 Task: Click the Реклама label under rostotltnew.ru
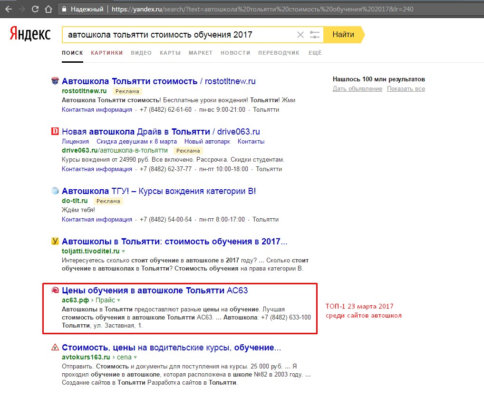127,91
